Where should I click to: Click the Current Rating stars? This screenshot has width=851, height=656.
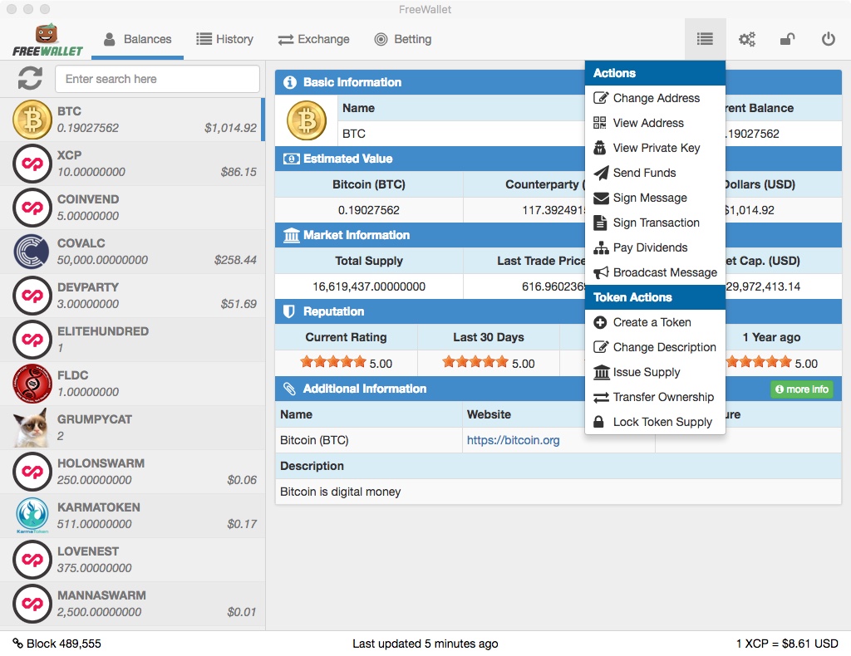[333, 361]
